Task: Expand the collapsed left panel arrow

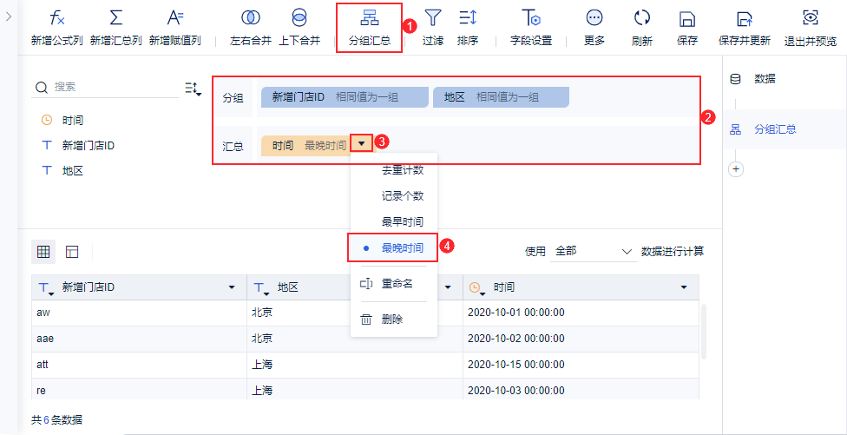Action: 8,16
